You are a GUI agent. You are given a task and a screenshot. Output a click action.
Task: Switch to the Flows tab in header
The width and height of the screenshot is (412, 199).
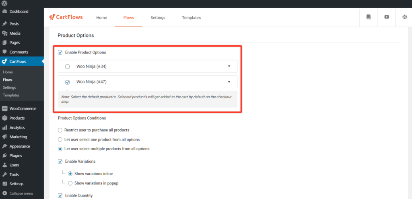129,18
